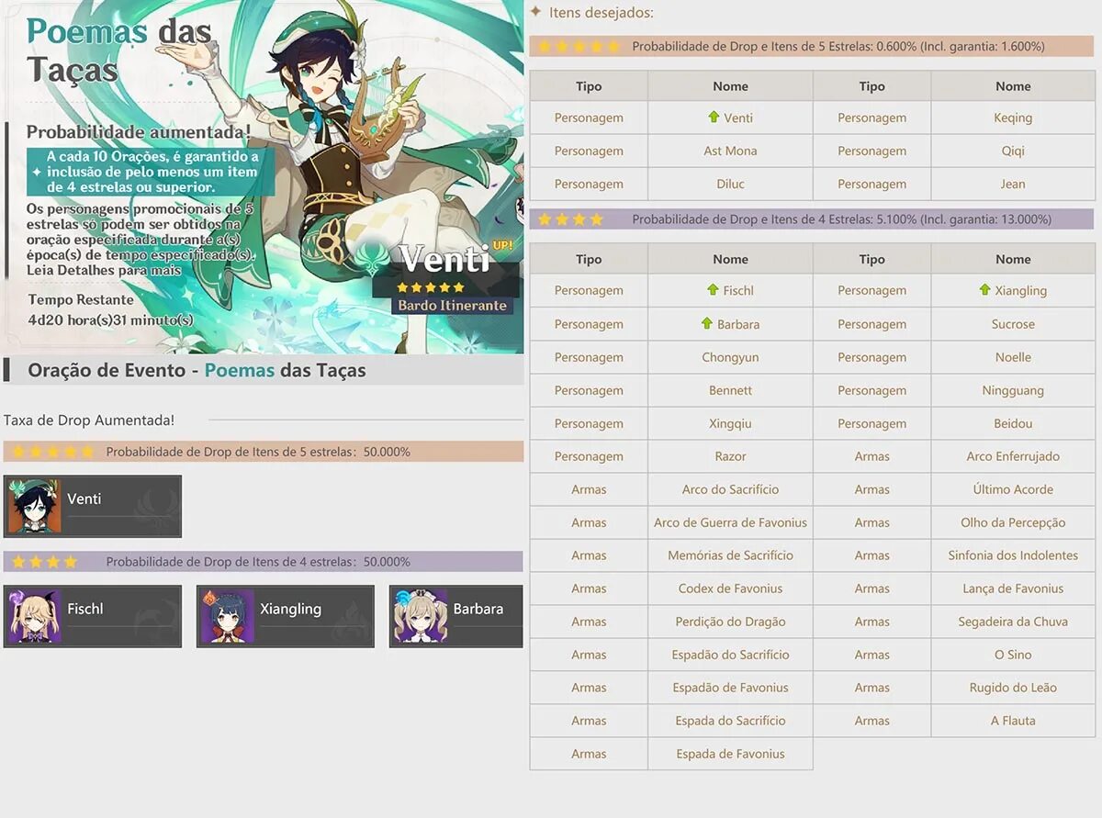Click the Olho da Percepção weapon cell

[1012, 522]
